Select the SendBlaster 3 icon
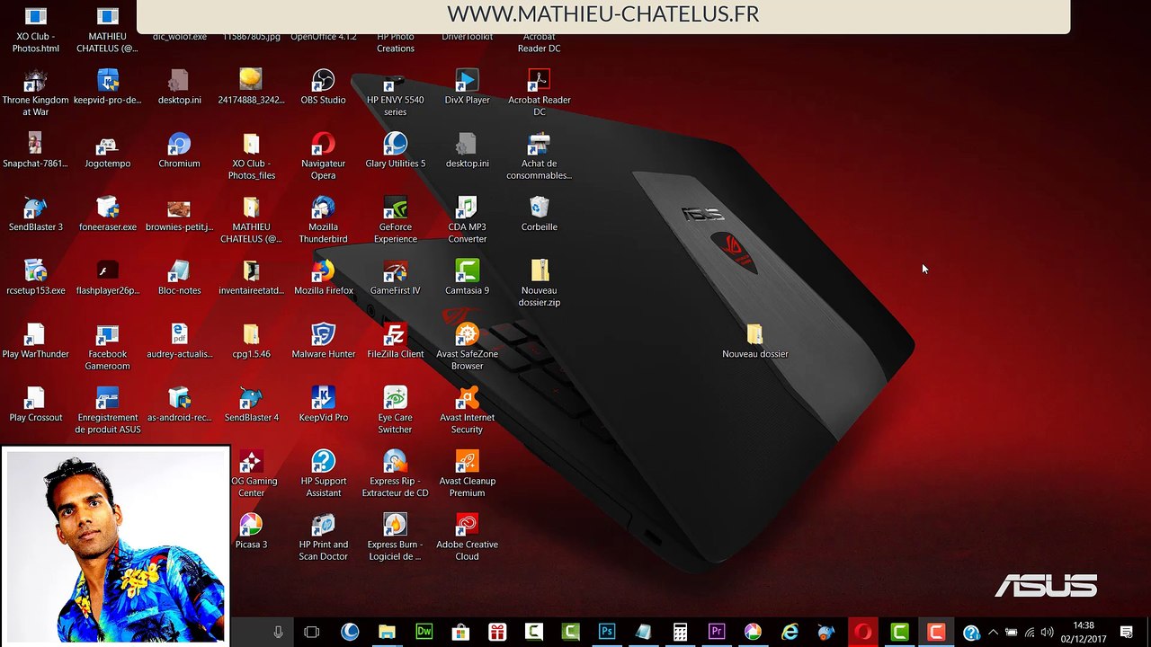The height and width of the screenshot is (647, 1151). point(35,215)
